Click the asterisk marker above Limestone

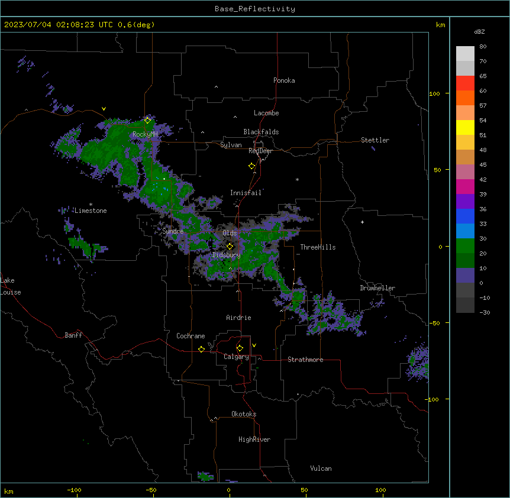pyautogui.click(x=91, y=205)
